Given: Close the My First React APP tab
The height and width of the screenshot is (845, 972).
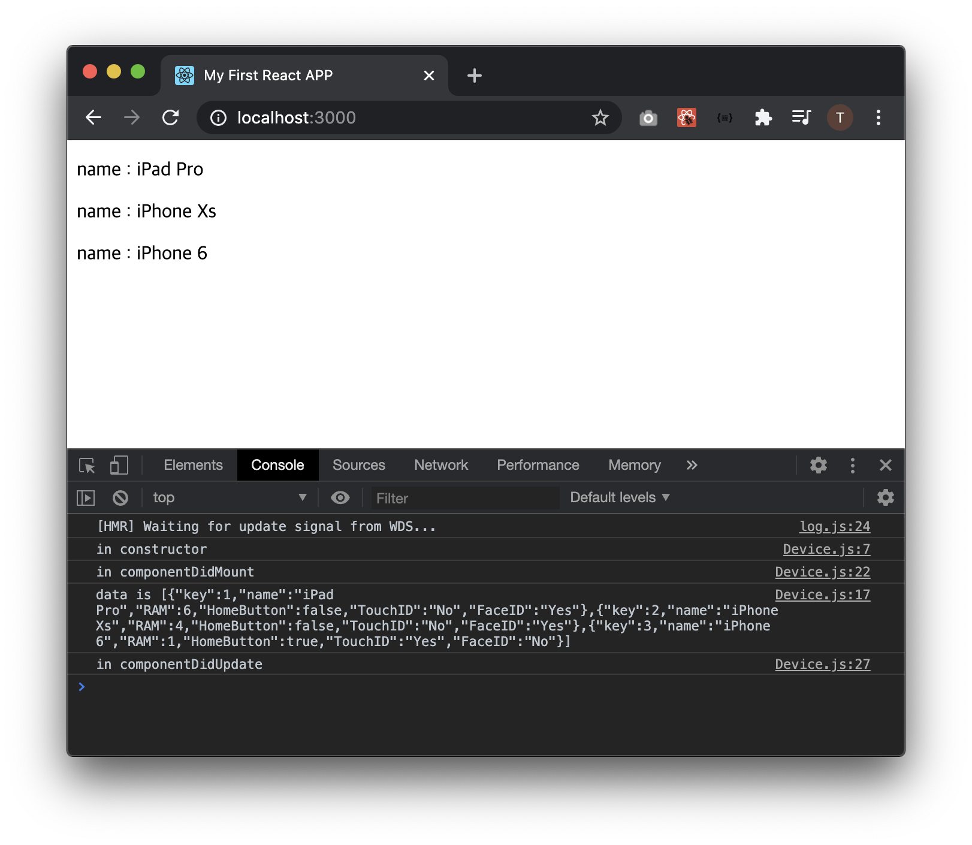Looking at the screenshot, I should 429,76.
